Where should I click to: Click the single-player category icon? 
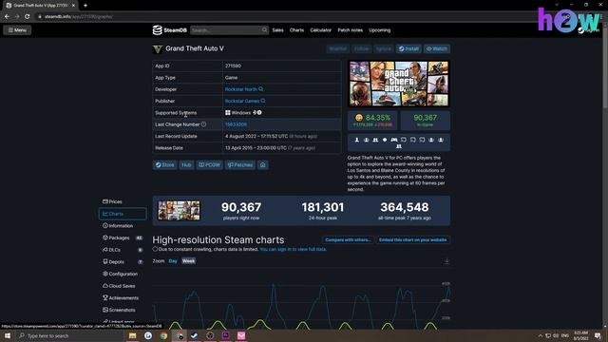[357, 140]
